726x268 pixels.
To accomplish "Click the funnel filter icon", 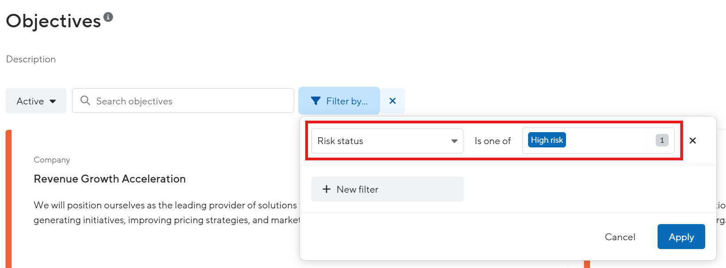I will [316, 101].
